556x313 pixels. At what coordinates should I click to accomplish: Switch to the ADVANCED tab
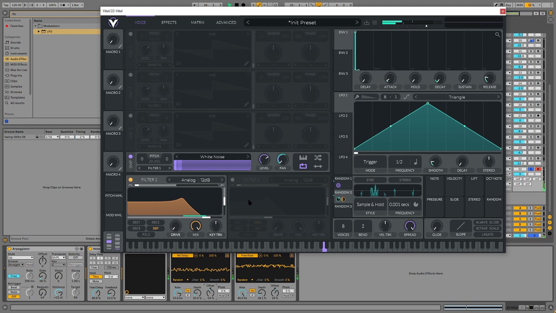tap(226, 23)
